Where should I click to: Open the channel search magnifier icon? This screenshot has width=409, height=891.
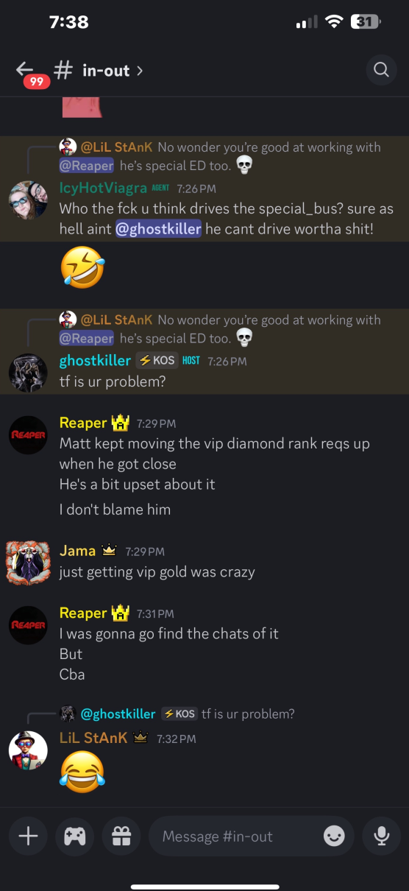click(x=381, y=70)
